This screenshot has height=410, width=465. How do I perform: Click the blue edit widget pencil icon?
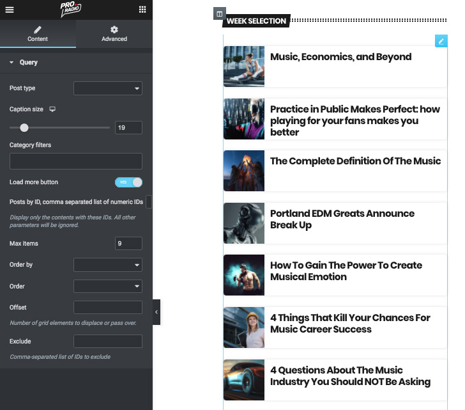pos(441,41)
